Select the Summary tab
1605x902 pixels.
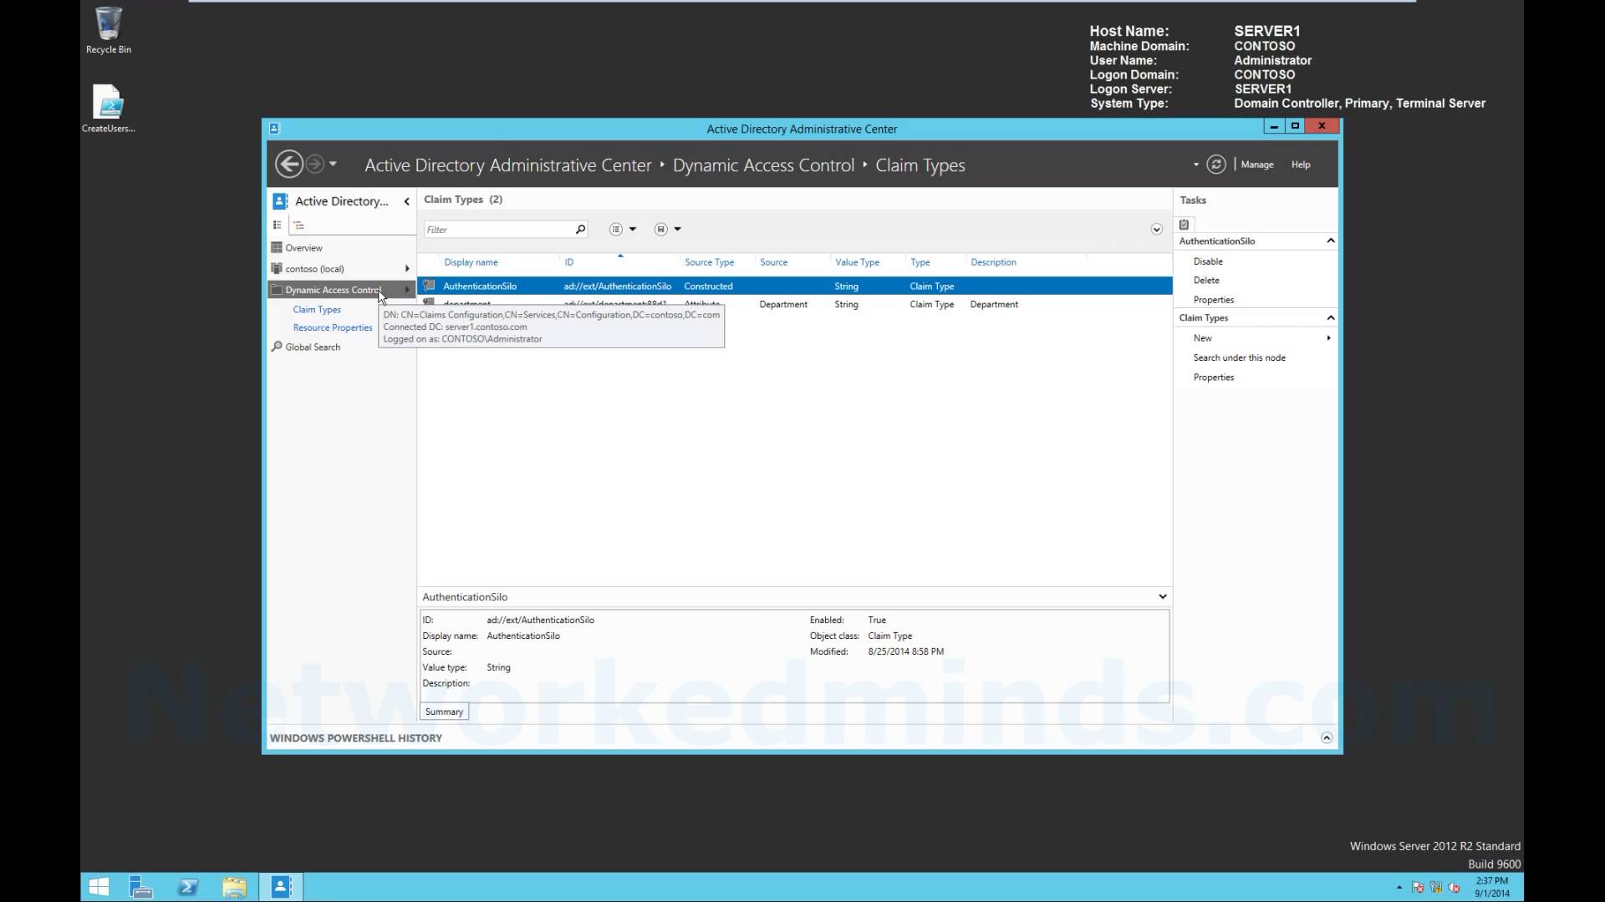coord(444,712)
